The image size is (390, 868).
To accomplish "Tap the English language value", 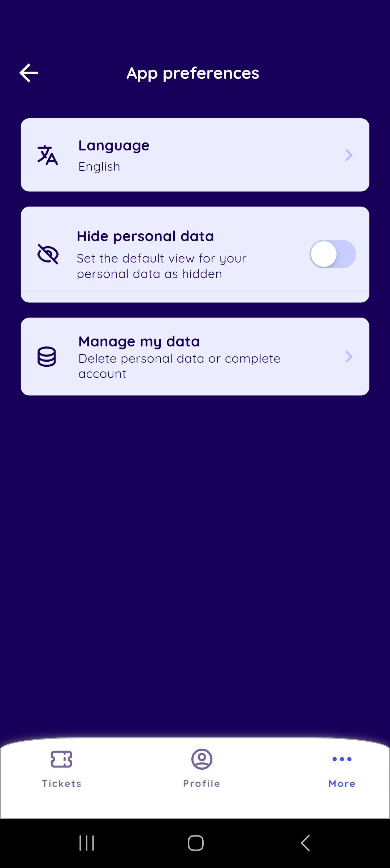I will point(99,167).
